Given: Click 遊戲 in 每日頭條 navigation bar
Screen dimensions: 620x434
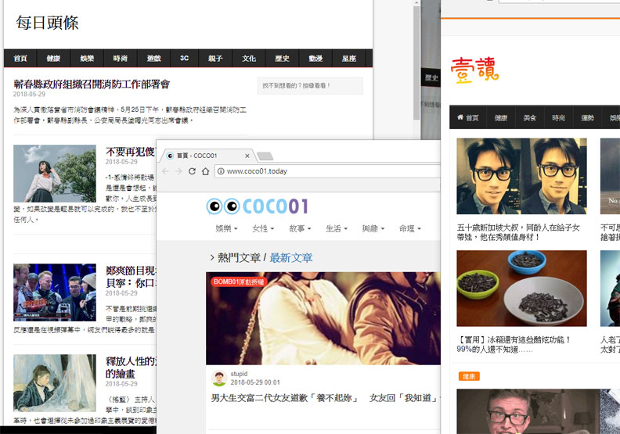Looking at the screenshot, I should coord(153,59).
